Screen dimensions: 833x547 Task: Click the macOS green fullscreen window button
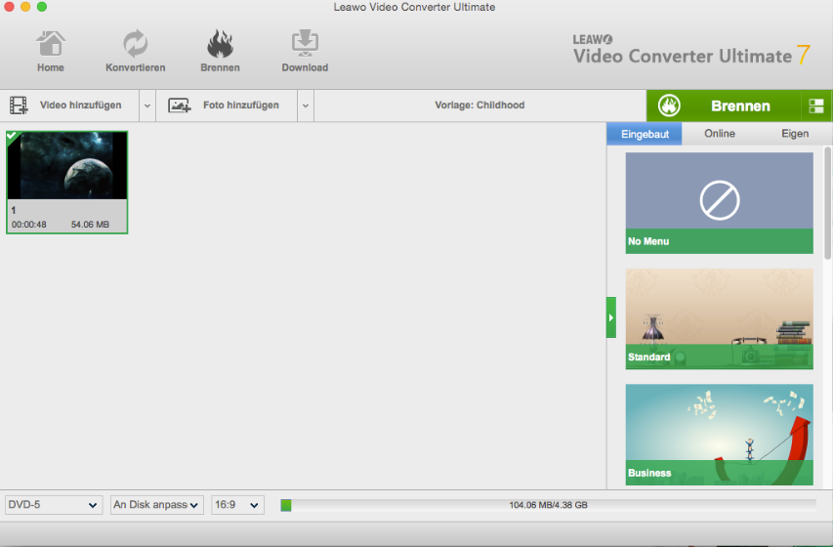(41, 7)
